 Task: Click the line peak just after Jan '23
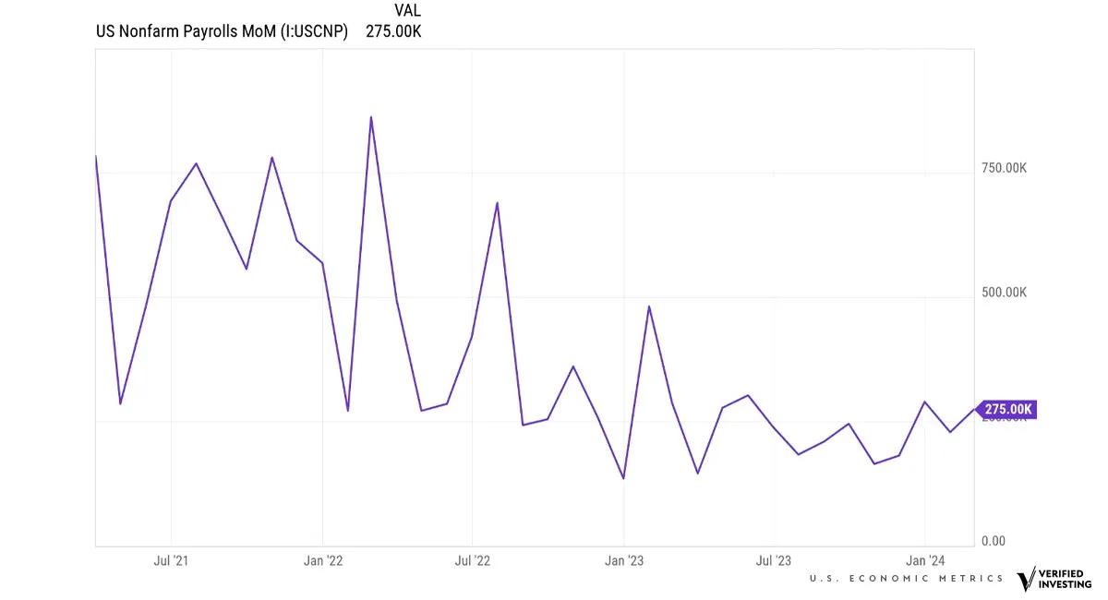click(x=649, y=306)
